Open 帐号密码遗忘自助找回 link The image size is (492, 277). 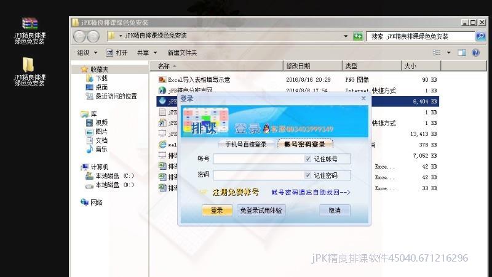click(x=311, y=192)
